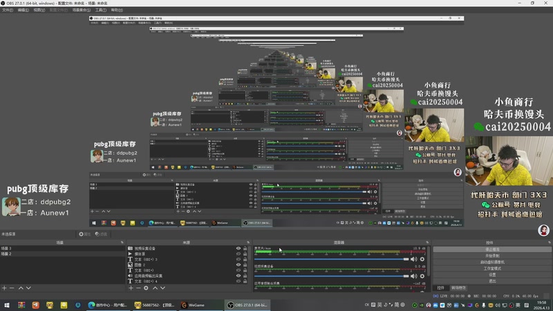Add a new scene with the plus icon
This screenshot has height=311, width=553.
(4, 288)
